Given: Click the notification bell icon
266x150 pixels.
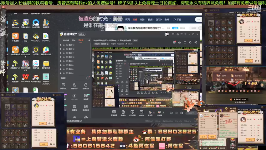Looking at the screenshot, I should (x=190, y=42).
